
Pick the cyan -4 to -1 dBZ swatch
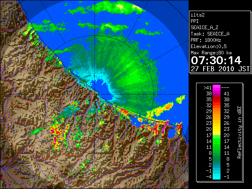[x=217, y=177]
